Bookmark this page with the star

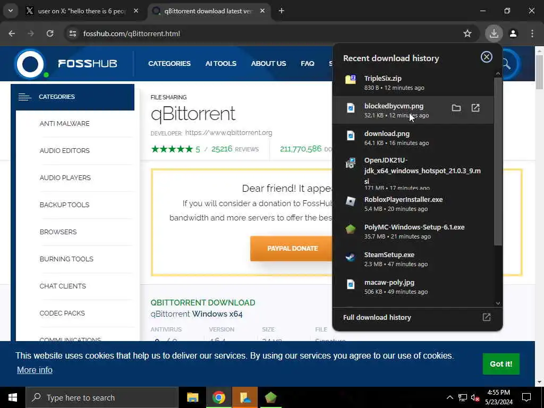coord(467,33)
